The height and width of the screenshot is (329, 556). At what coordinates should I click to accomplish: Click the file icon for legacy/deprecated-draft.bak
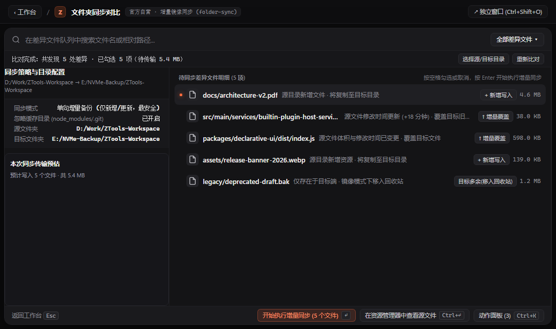pos(193,181)
